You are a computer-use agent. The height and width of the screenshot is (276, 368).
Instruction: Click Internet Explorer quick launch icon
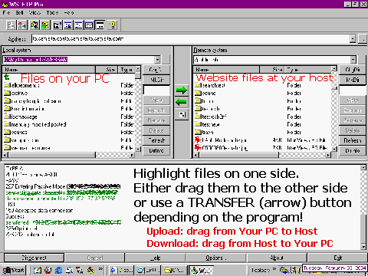click(x=59, y=270)
